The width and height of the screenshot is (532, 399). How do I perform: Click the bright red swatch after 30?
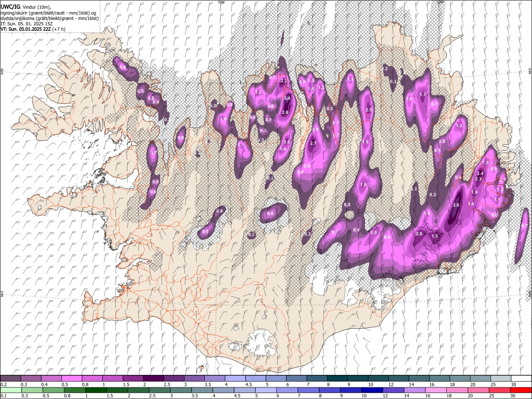coord(521,390)
